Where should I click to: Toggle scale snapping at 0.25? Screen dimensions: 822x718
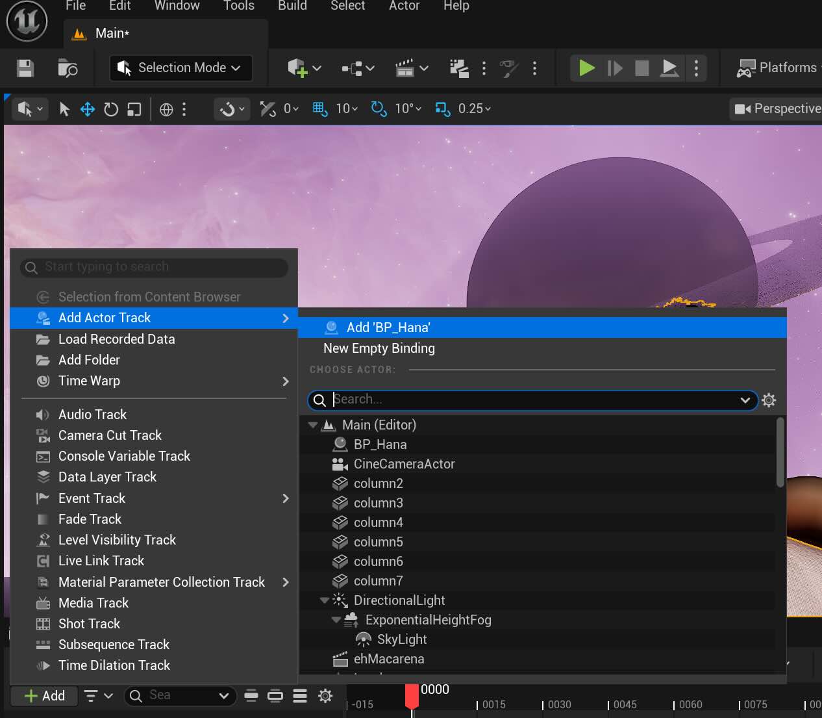442,109
